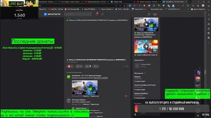Screen dimensions: 211x118
Task: Play the top sidebar video thumbnail
Action: coord(146,24)
